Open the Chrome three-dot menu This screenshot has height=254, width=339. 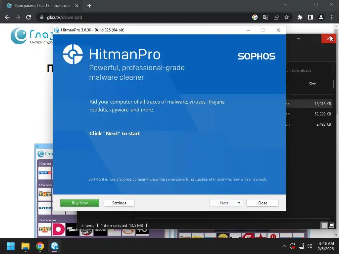click(x=332, y=17)
